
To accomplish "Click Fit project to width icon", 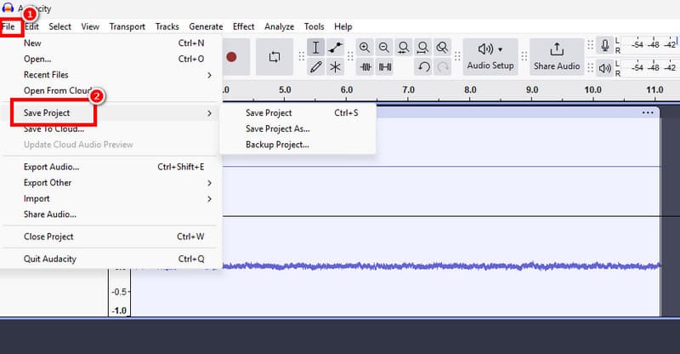I will pyautogui.click(x=422, y=48).
